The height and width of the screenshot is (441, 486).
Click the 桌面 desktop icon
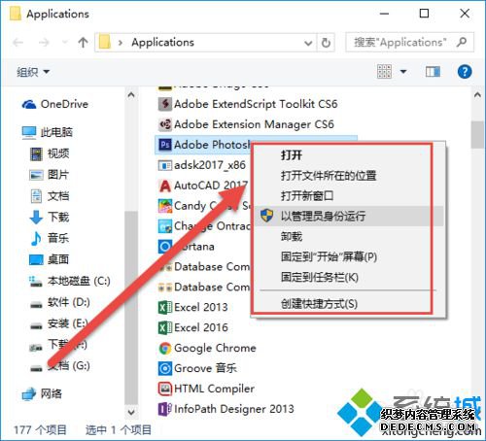coord(36,259)
